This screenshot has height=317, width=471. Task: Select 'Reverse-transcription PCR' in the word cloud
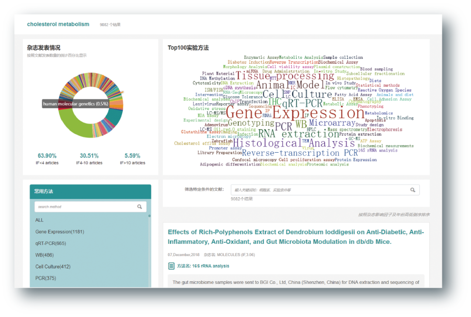pyautogui.click(x=300, y=153)
